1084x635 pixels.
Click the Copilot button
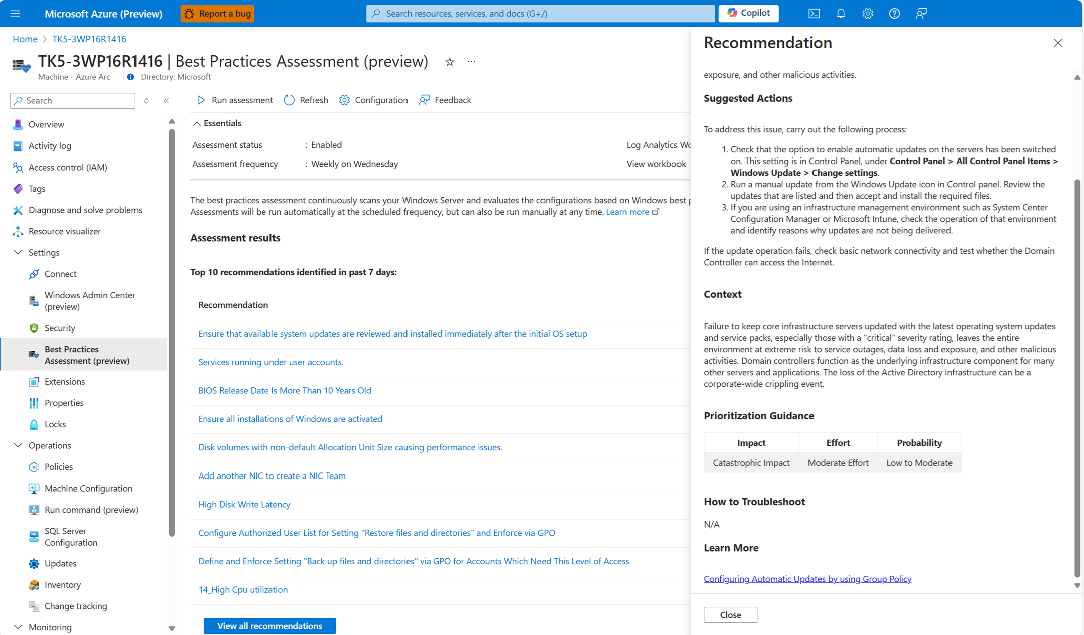[748, 13]
